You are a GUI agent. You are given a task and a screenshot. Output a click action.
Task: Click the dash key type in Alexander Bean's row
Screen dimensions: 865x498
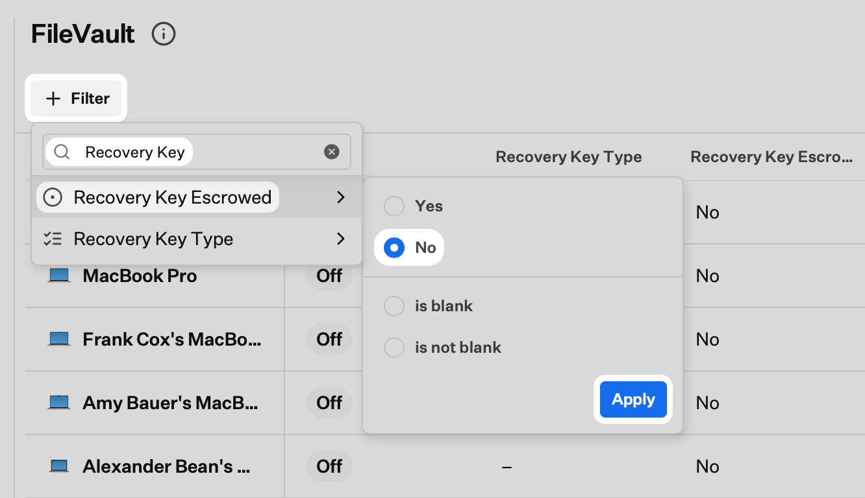(507, 467)
